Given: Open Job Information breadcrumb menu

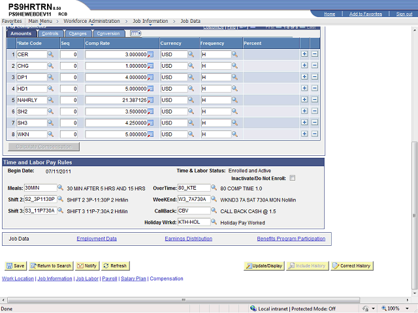Looking at the screenshot, I should pos(150,21).
